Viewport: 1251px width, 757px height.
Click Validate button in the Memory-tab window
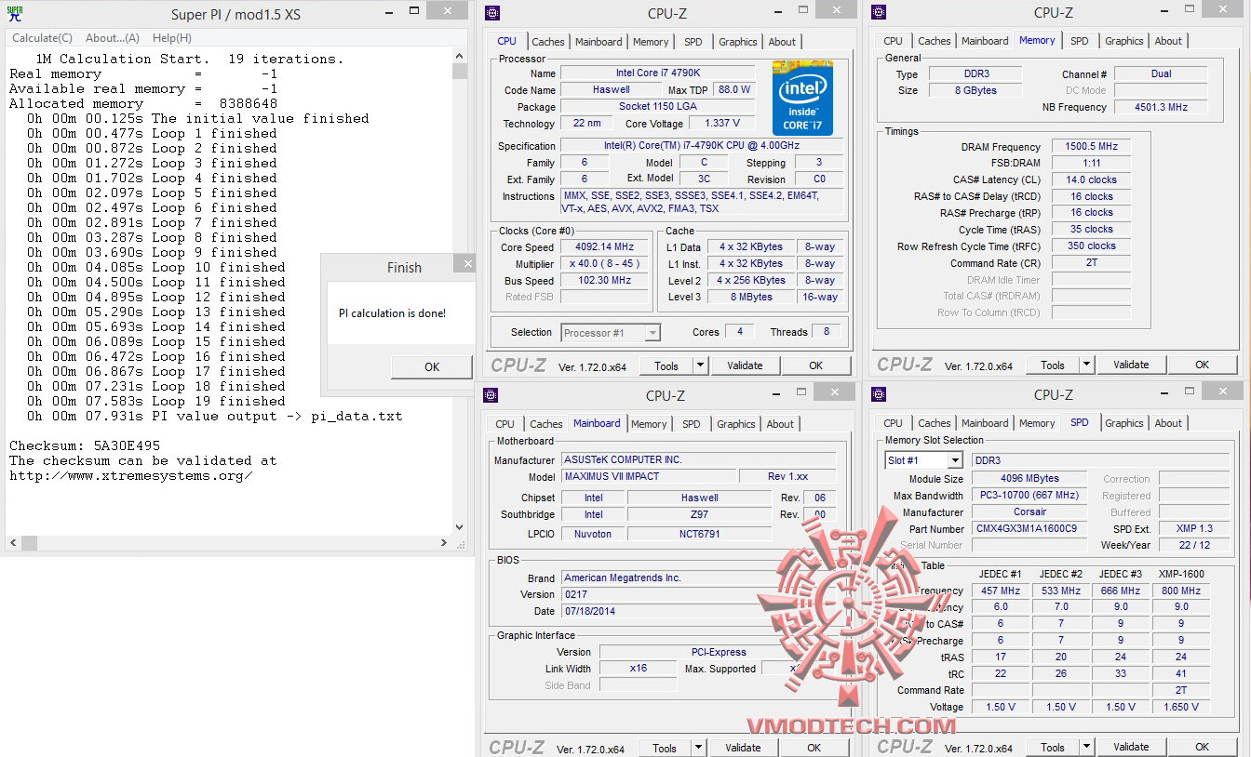click(x=1131, y=365)
